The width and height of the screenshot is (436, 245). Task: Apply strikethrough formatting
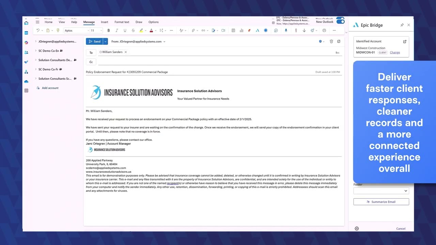[133, 31]
